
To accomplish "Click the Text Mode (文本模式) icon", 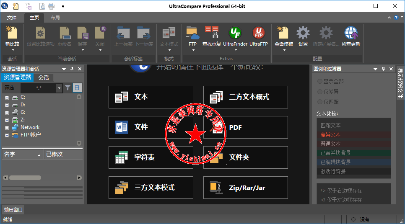I will click(169, 33).
